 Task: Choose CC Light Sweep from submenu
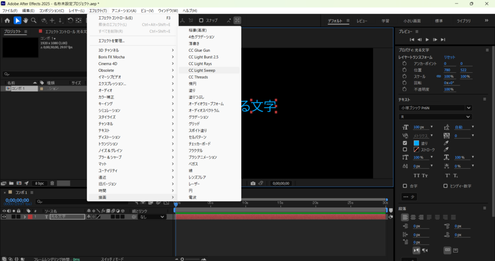click(202, 70)
